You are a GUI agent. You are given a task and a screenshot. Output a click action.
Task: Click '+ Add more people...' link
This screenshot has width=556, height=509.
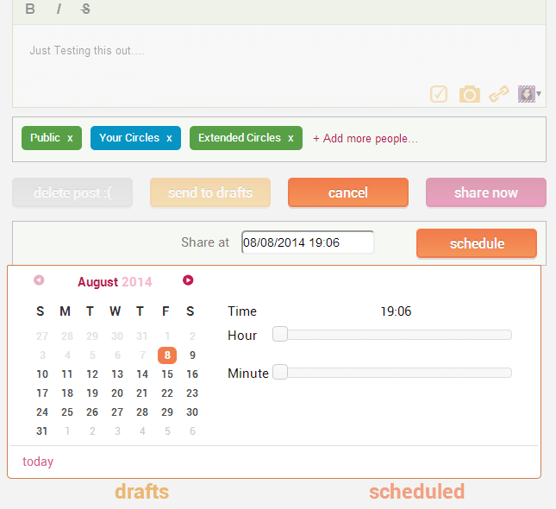(365, 138)
